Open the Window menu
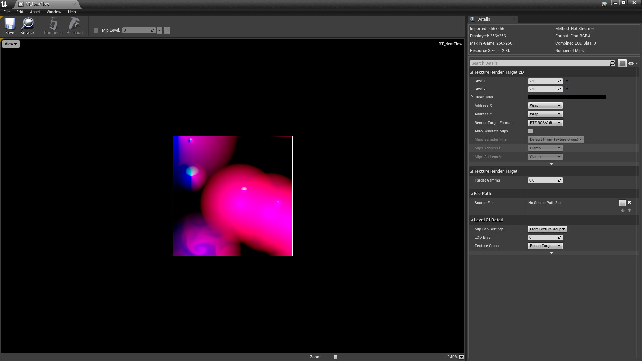The width and height of the screenshot is (642, 361). click(x=53, y=12)
